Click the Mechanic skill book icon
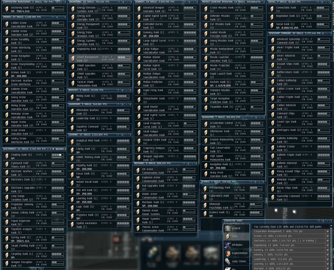Viewport: 334px width, 270px height. [138, 204]
